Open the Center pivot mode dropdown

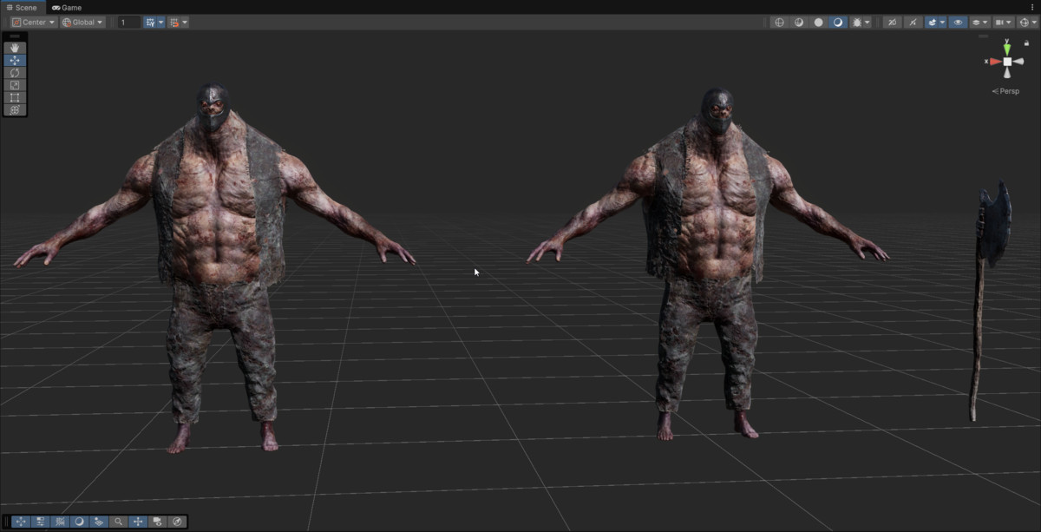(34, 22)
